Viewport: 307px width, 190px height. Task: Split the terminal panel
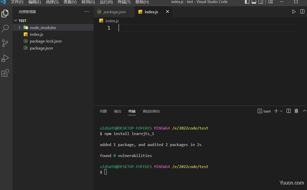(x=289, y=111)
